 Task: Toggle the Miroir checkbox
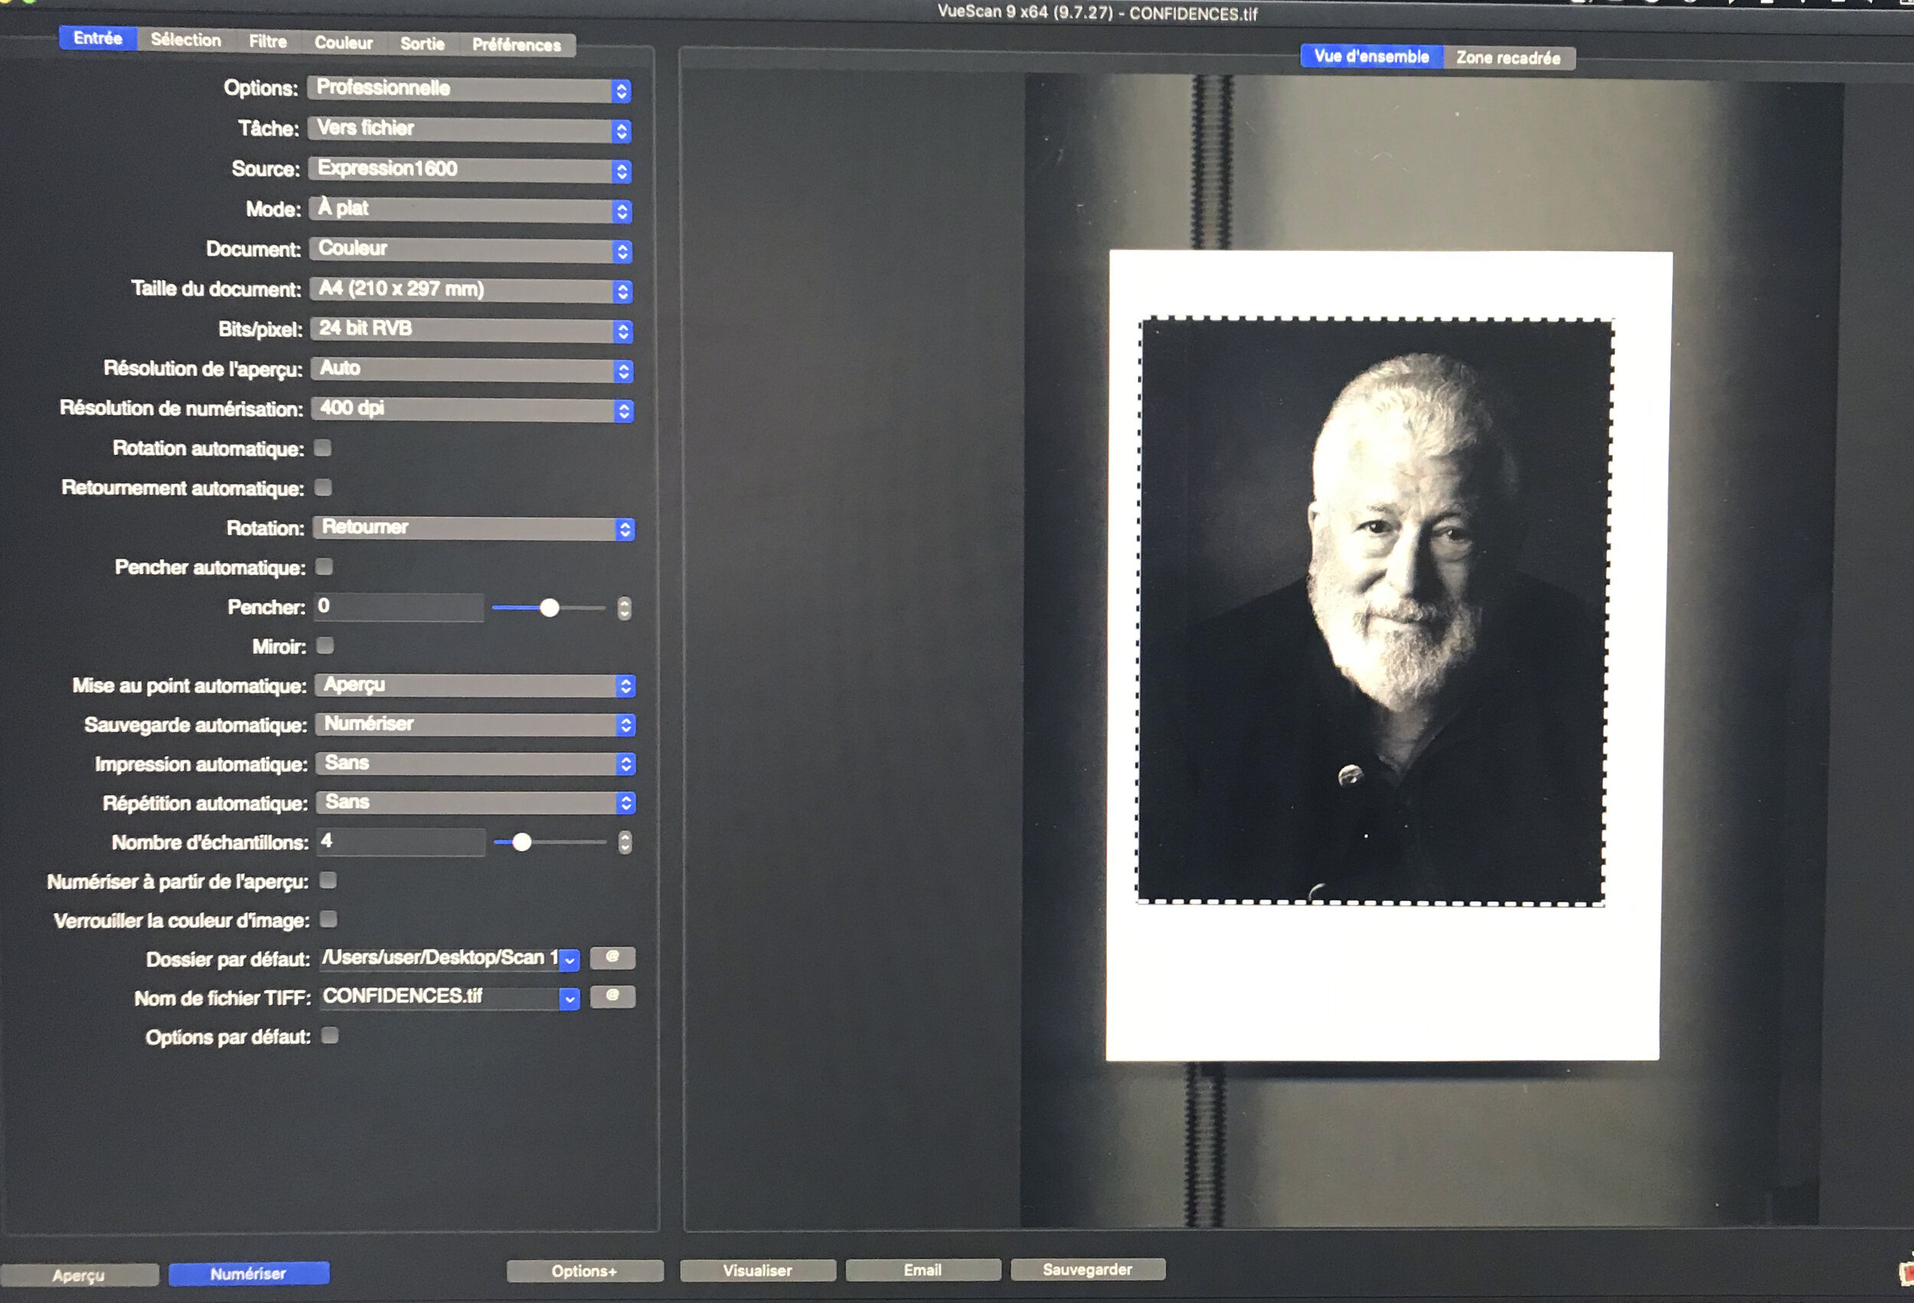click(325, 645)
